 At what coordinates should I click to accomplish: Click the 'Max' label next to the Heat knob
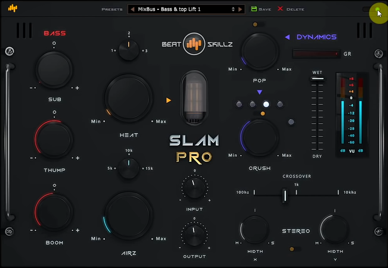pos(161,121)
